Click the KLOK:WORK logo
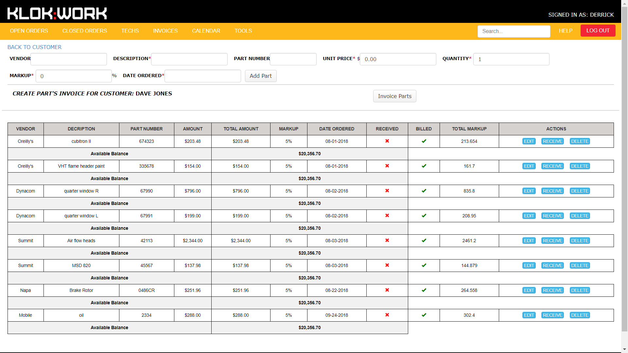The width and height of the screenshot is (628, 353). pyautogui.click(x=57, y=13)
